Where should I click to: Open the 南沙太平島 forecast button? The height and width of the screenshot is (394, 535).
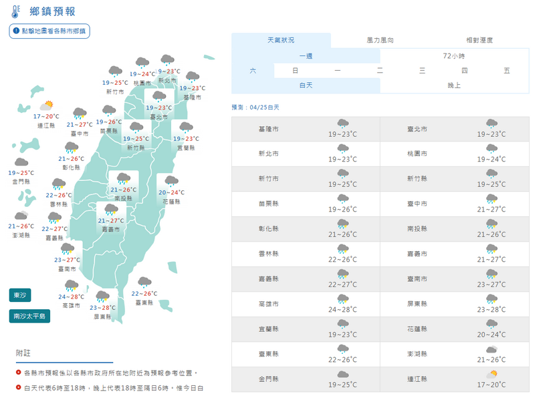point(29,316)
